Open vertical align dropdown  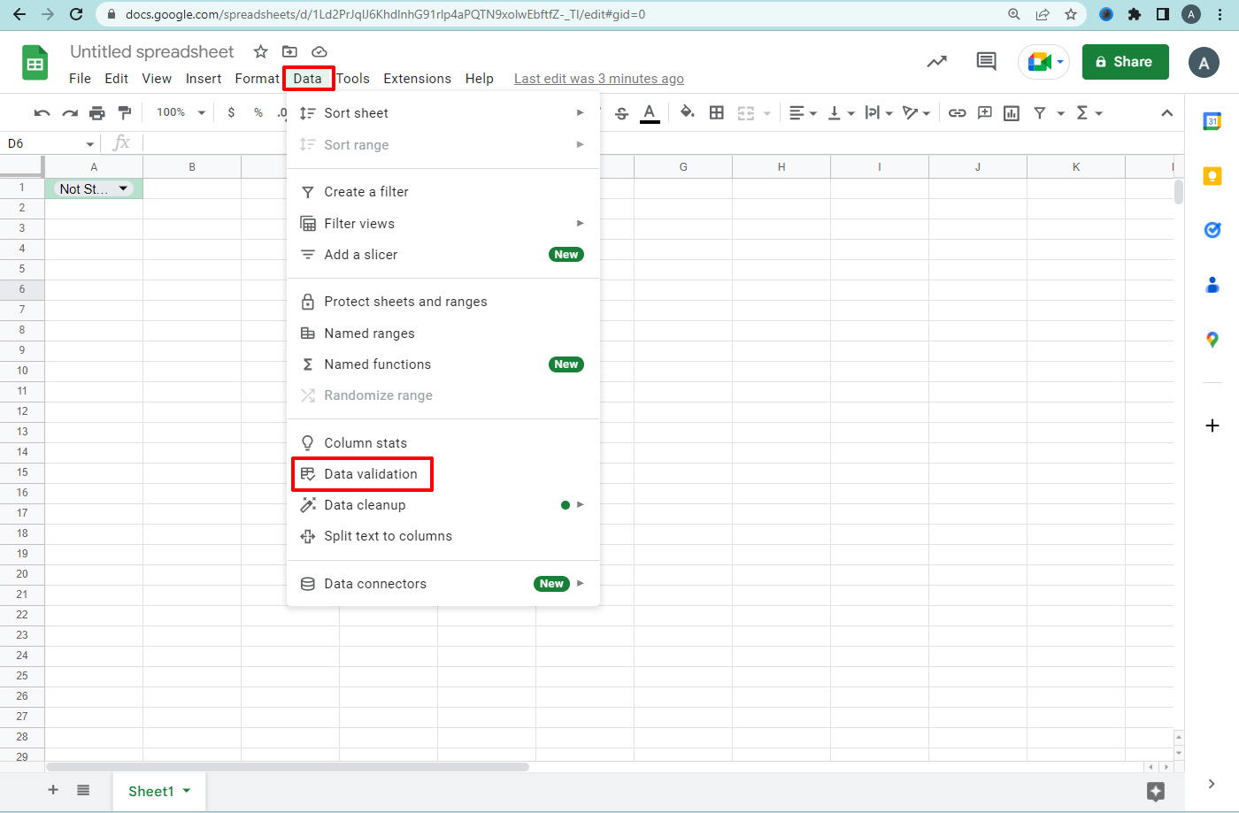(841, 113)
